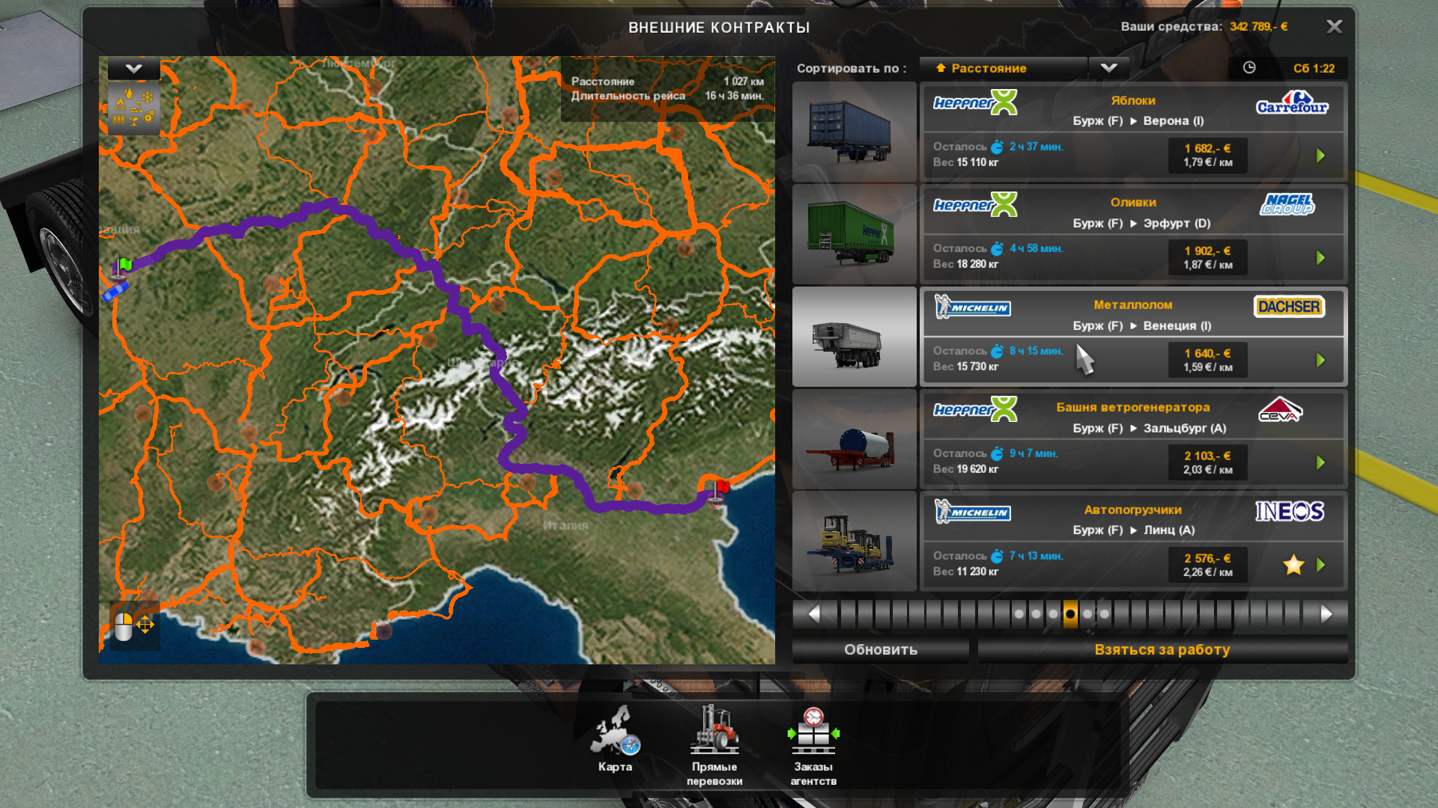
Task: Click the CEVA company logo
Action: [1280, 410]
